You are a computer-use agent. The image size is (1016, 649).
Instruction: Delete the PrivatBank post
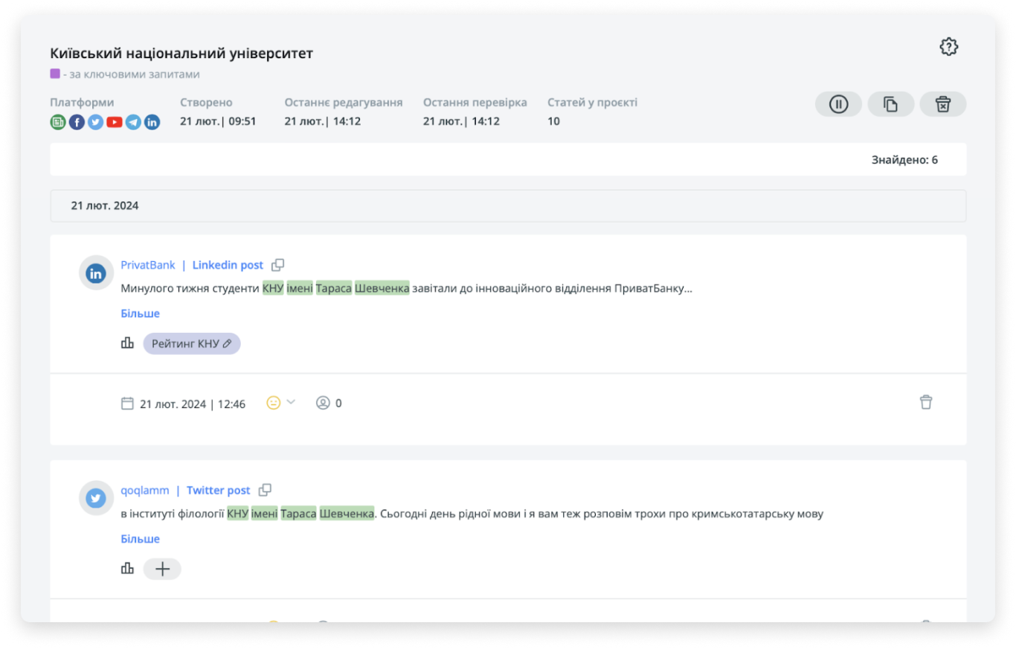(925, 403)
